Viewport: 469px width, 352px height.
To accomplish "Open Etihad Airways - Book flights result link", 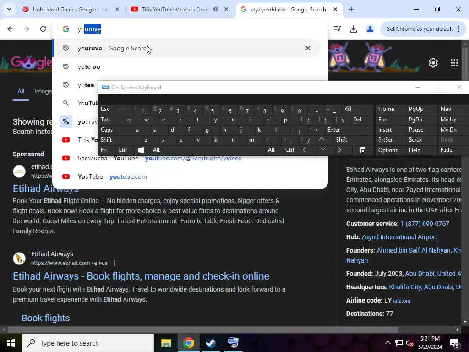I will click(141, 276).
